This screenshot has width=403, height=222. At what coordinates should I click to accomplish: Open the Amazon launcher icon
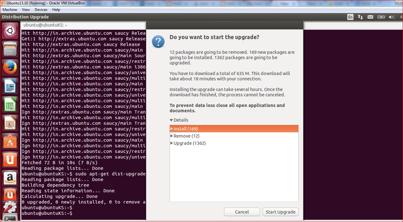[10, 178]
